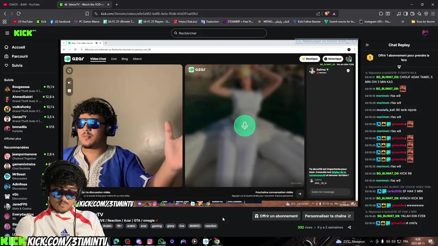Expand the chat leaderboard arrow
The width and height of the screenshot is (438, 246).
click(x=399, y=67)
